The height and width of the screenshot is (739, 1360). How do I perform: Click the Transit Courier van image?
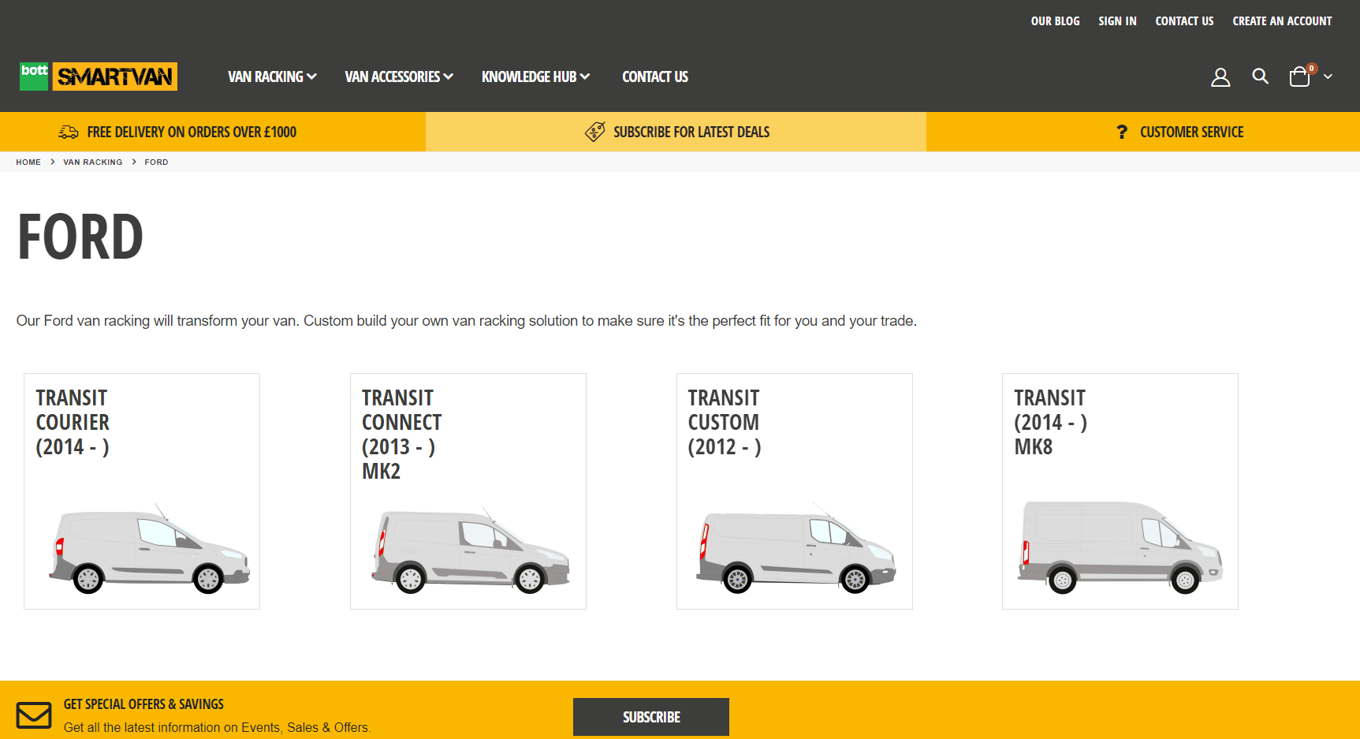click(150, 550)
